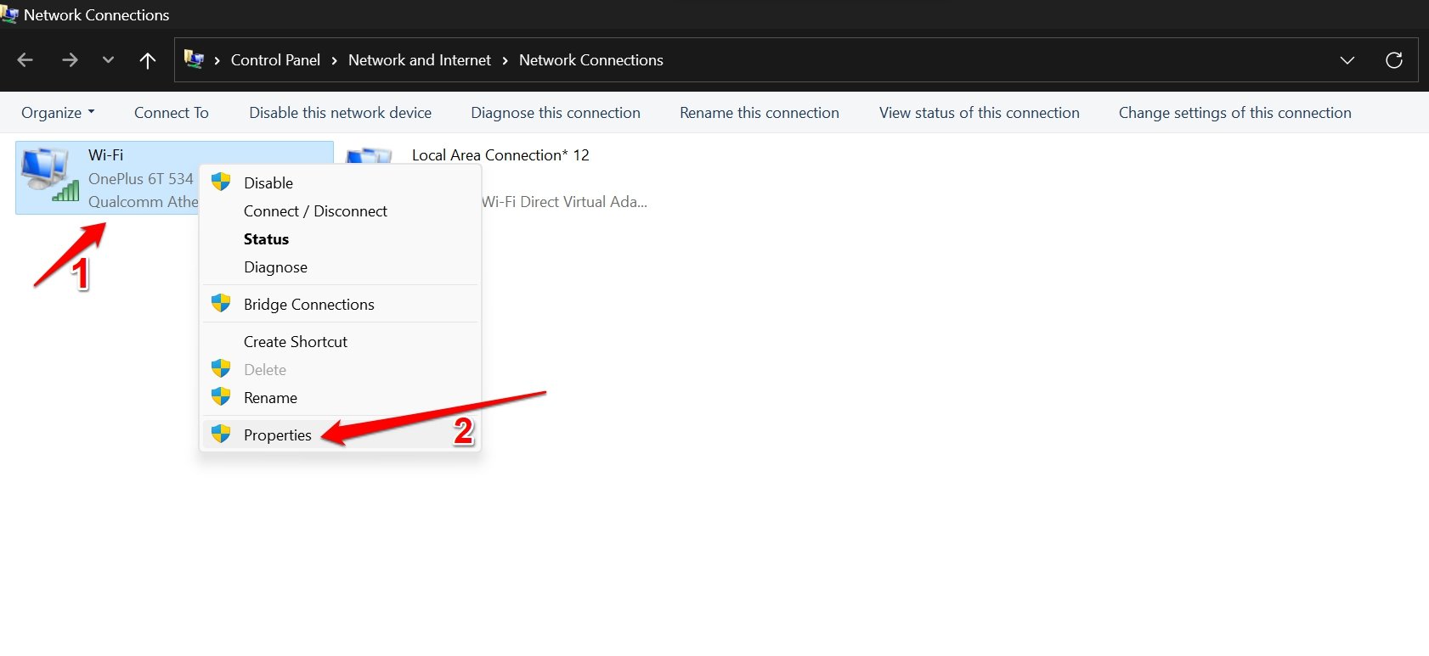Viewport: 1429px width, 656px height.
Task: Navigate to Network and Internet breadcrumb
Action: (x=419, y=60)
